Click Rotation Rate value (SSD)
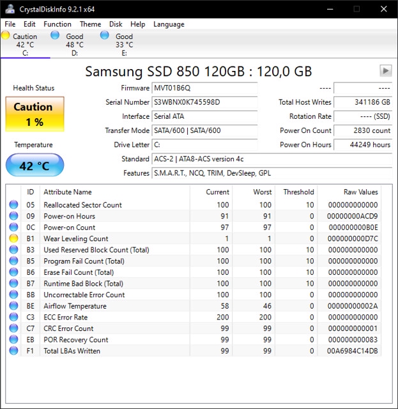 click(363, 116)
